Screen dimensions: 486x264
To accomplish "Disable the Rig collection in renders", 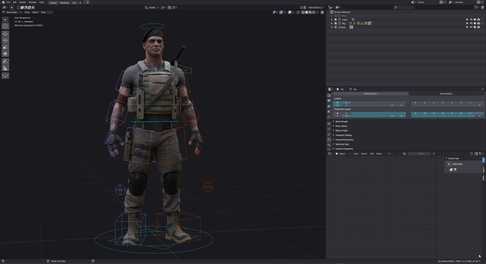I will 479,23.
